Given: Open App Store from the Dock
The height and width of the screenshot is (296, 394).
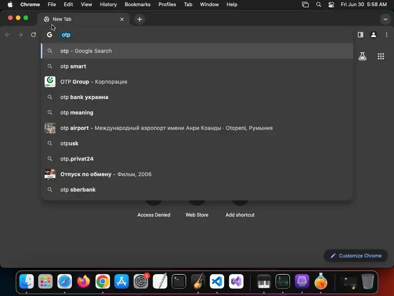Looking at the screenshot, I should point(122,281).
